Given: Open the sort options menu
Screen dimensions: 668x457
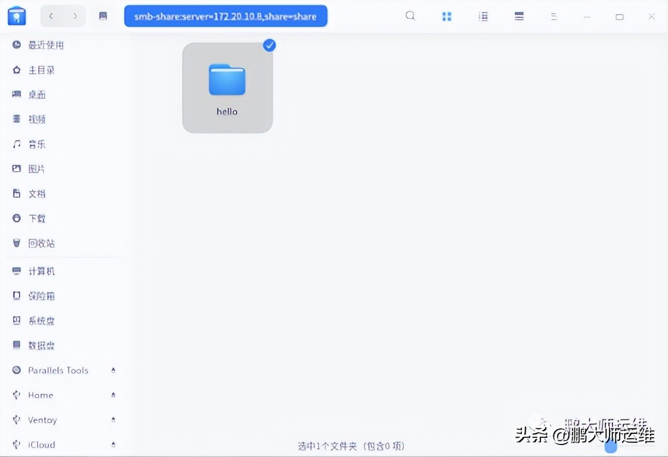Looking at the screenshot, I should point(518,16).
